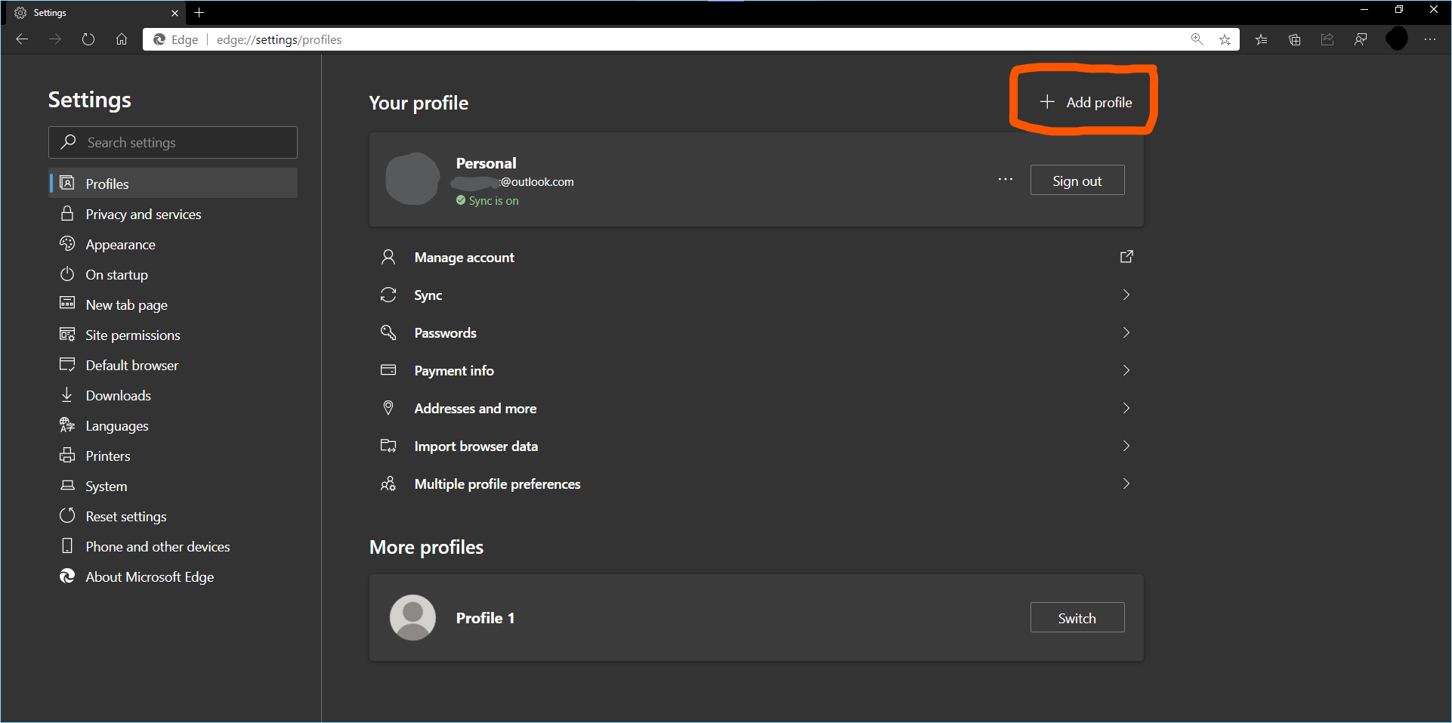Add this page to favorites

(1225, 39)
